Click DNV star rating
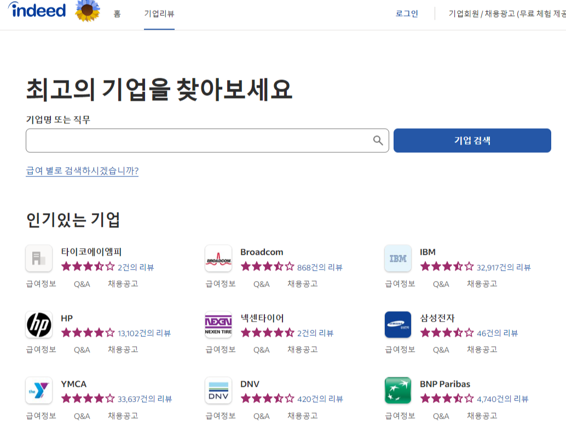The height and width of the screenshot is (435, 566). (x=268, y=399)
